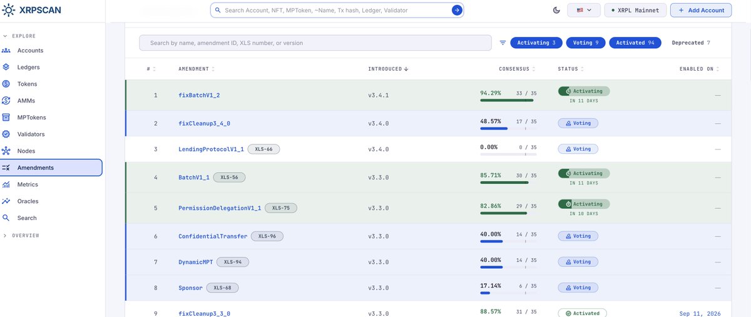Screen dimensions: 751x317
Task: Click the 48.57% consensus progress bar
Action: point(508,128)
